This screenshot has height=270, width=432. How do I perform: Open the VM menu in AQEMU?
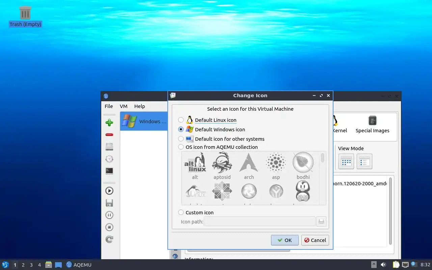point(124,106)
